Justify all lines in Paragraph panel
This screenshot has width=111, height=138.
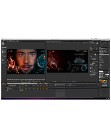(x=97, y=52)
